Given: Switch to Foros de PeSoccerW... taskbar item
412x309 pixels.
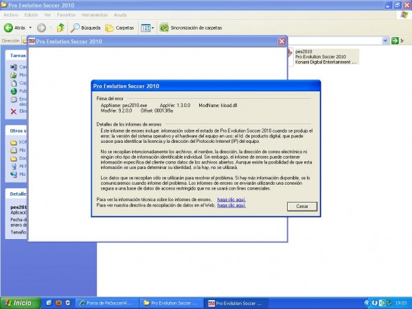Looking at the screenshot, I should (x=107, y=304).
